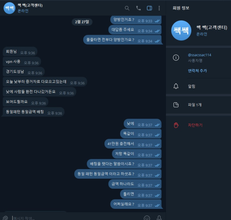Viewport: 231px width, 220px height.
Task: Click the large profile avatar in member info
Action: pyautogui.click(x=181, y=30)
